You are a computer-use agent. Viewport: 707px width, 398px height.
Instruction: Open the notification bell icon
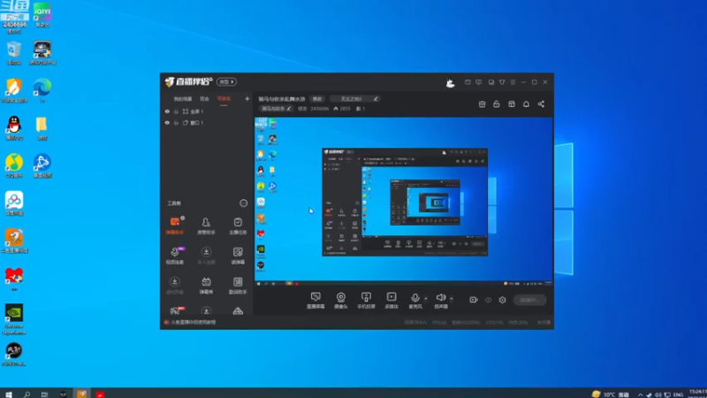coord(526,104)
